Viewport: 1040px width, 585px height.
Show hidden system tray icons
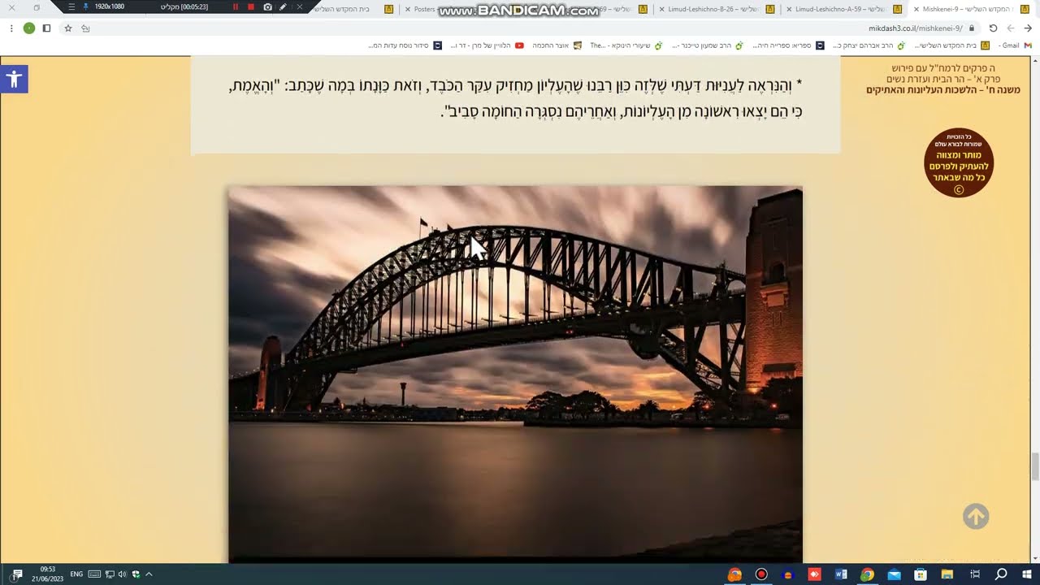click(149, 574)
